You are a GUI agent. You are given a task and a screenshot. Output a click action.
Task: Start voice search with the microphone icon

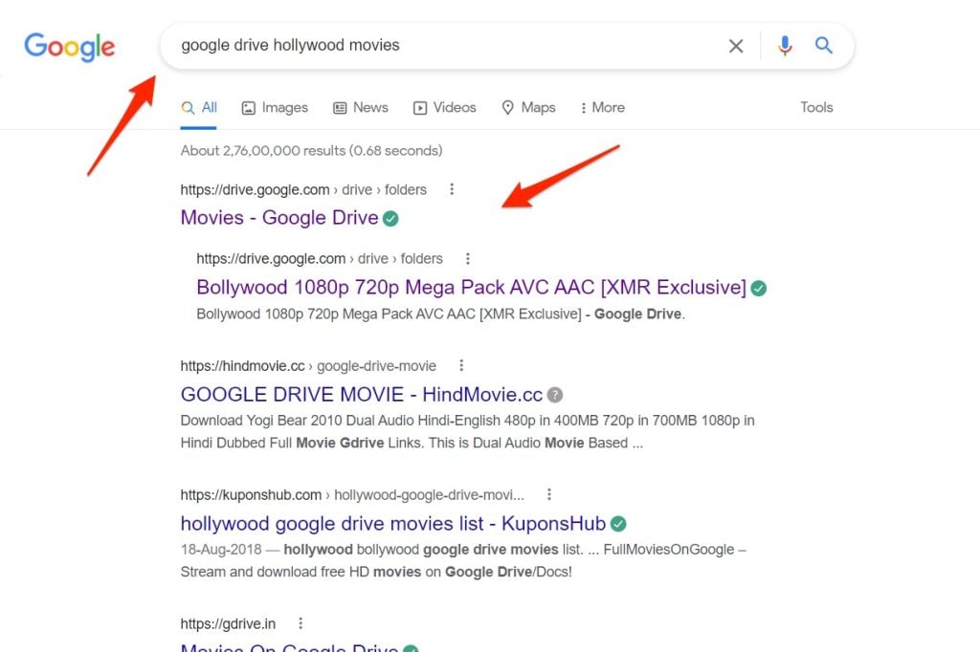[785, 46]
